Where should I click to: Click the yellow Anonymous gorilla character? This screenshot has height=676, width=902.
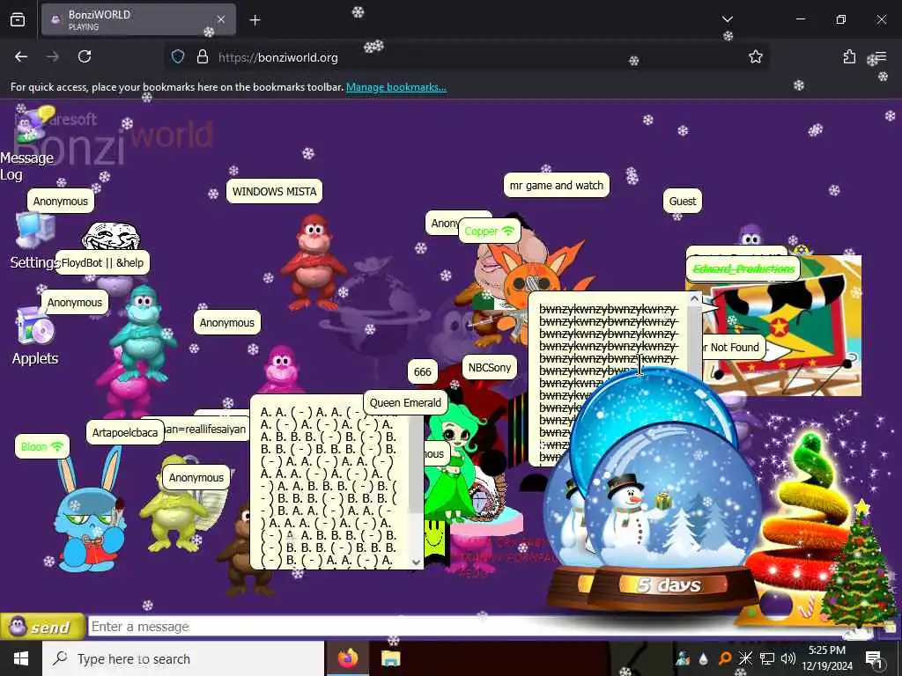pyautogui.click(x=173, y=506)
